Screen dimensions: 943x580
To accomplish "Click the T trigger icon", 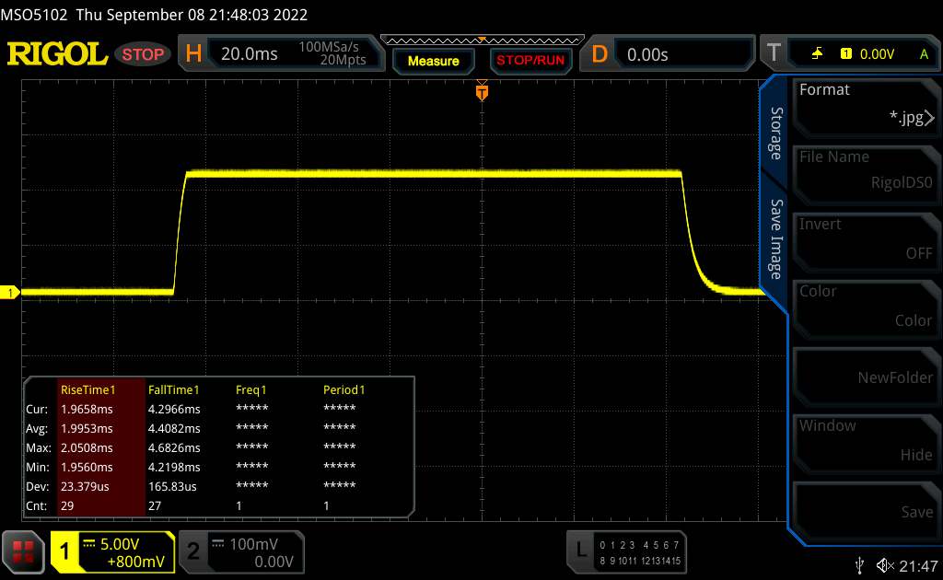I will tap(774, 52).
